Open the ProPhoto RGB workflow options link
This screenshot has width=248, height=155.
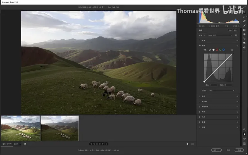coord(98,150)
